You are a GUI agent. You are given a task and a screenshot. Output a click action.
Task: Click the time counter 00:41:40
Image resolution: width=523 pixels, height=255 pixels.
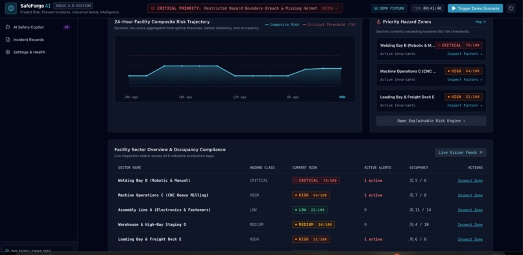(x=432, y=8)
